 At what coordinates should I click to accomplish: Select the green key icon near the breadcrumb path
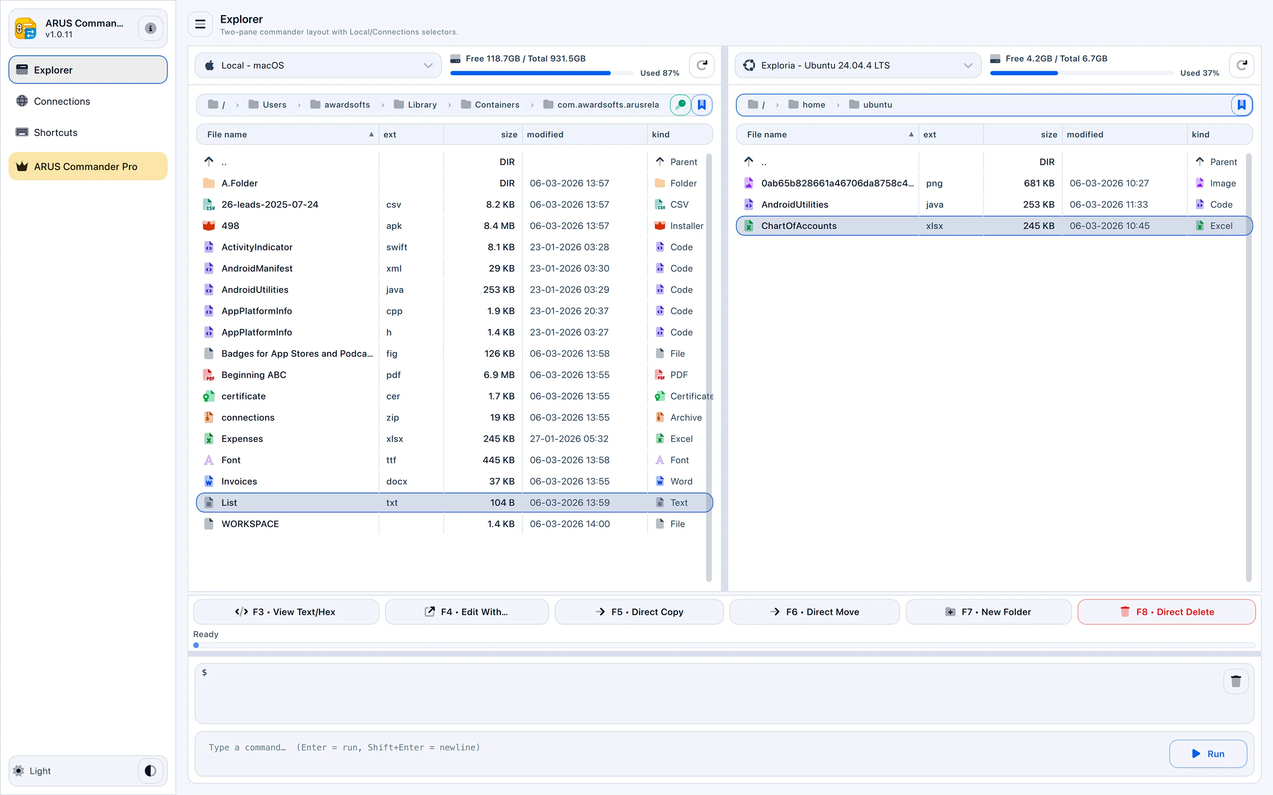tap(680, 105)
